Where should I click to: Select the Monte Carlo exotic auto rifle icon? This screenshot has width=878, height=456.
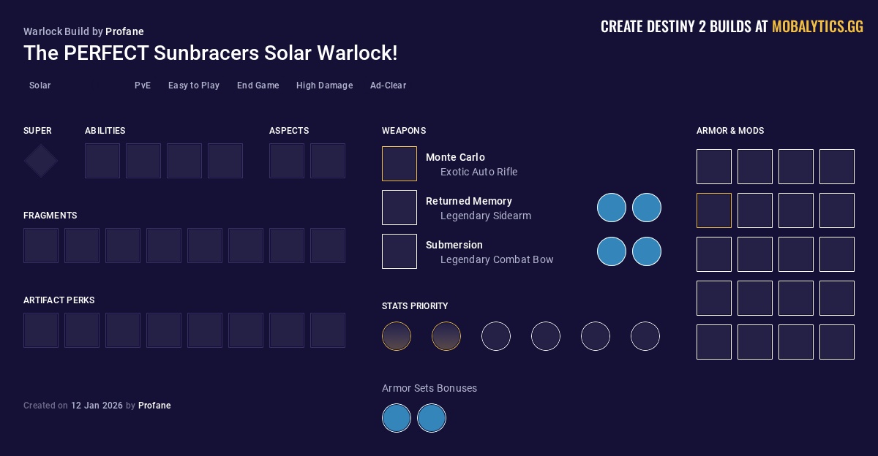[x=399, y=164]
